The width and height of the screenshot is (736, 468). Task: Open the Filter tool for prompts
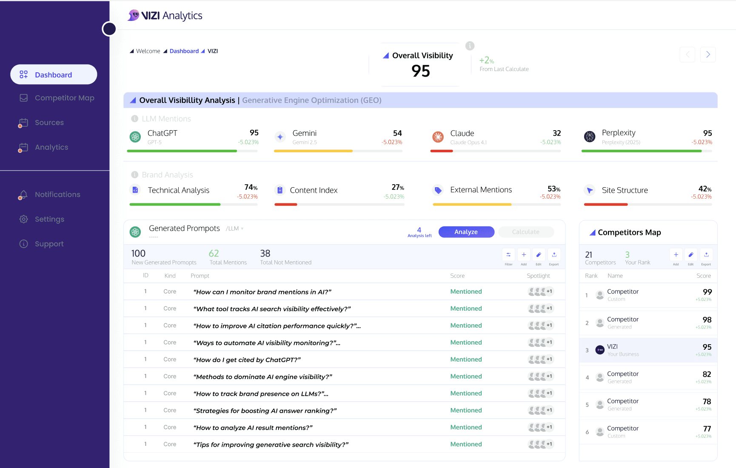[508, 255]
